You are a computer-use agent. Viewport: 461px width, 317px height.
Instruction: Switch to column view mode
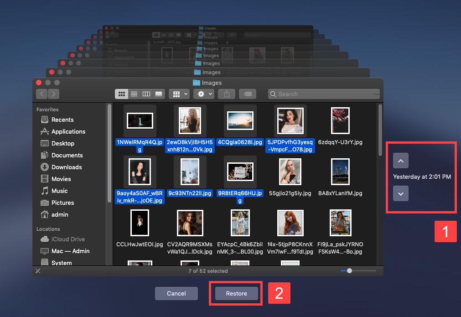pos(146,94)
